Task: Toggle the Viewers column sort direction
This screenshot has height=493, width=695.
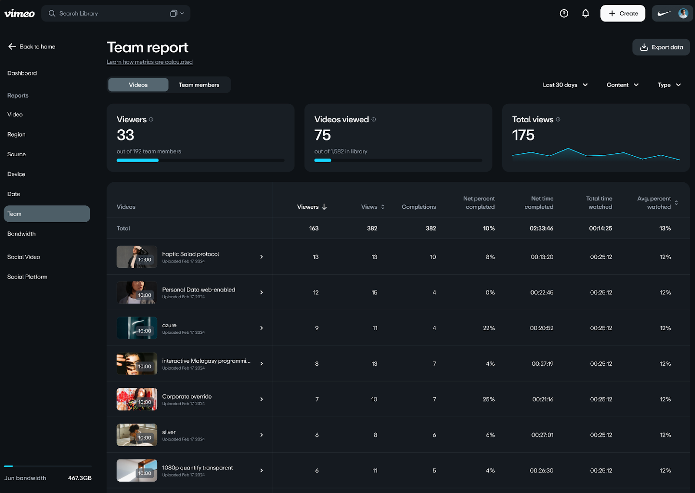Action: click(x=324, y=207)
